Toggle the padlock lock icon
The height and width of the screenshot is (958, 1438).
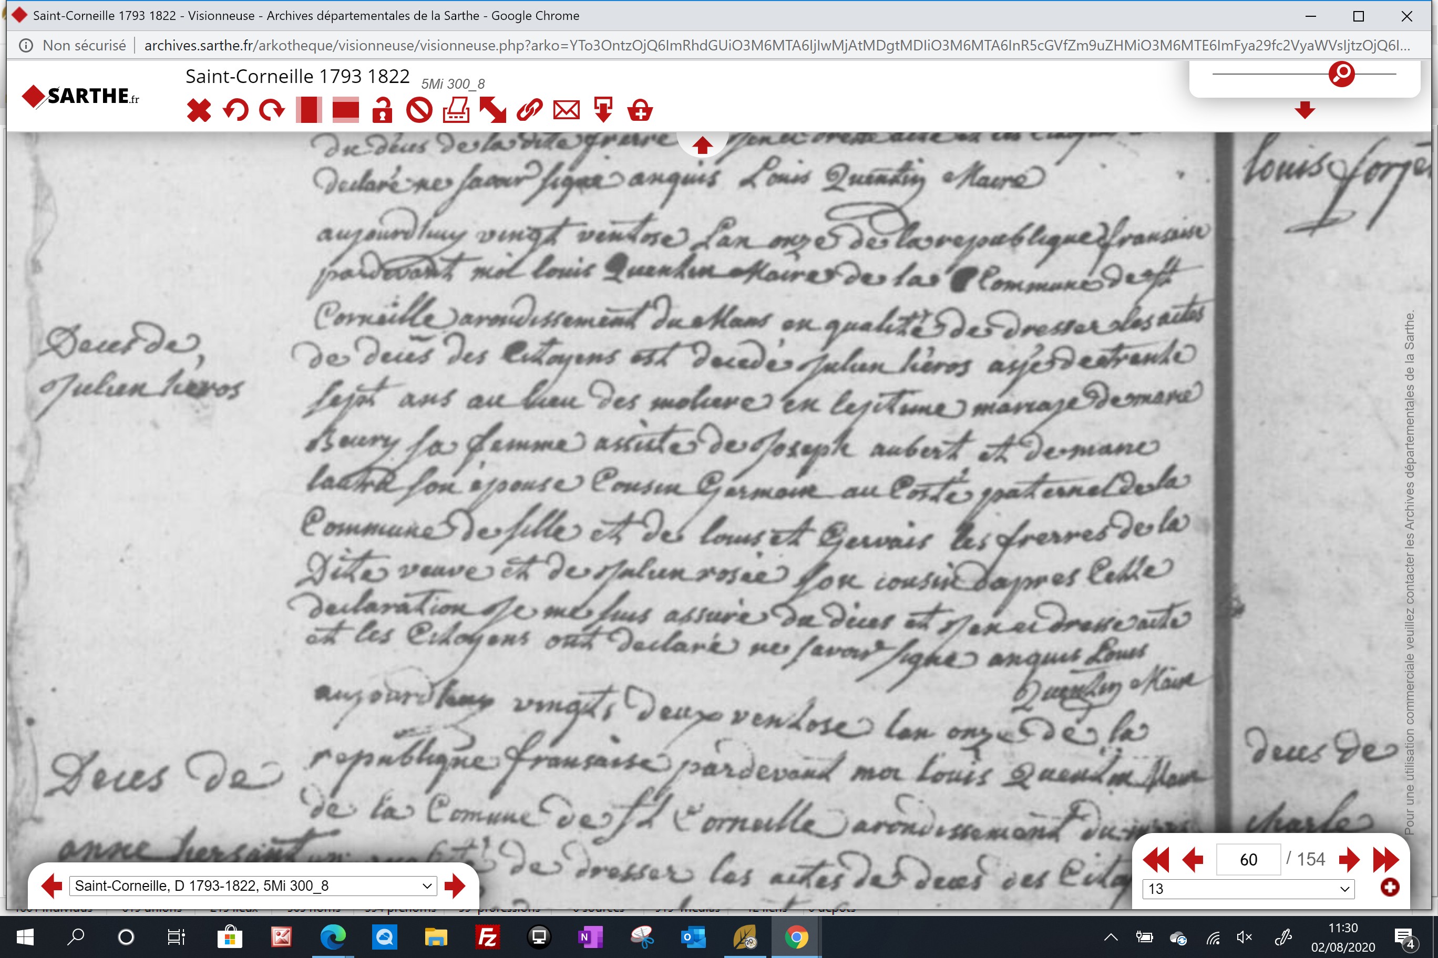point(382,111)
